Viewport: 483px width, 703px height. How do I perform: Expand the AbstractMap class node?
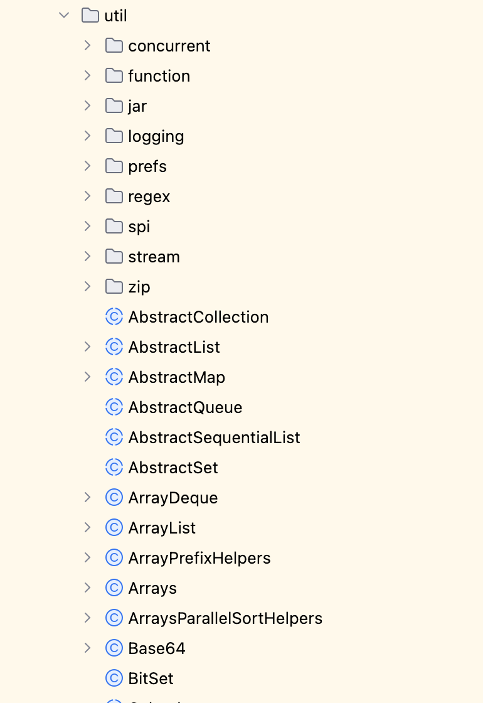pyautogui.click(x=87, y=377)
